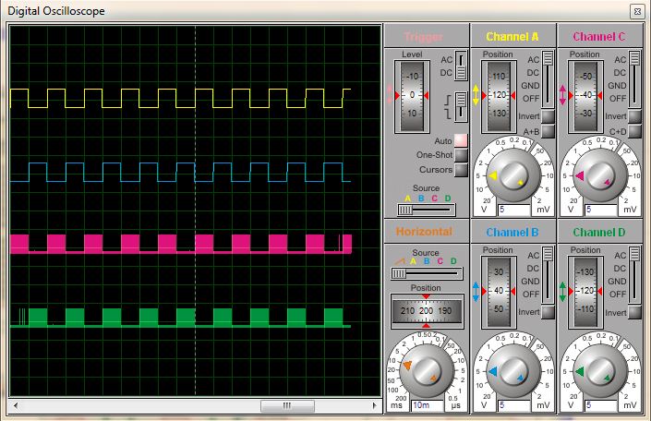The width and height of the screenshot is (651, 421).
Task: Click Channel D volts value field
Action: click(x=601, y=405)
